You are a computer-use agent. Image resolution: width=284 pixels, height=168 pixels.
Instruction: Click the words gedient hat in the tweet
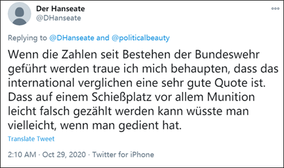(150, 126)
